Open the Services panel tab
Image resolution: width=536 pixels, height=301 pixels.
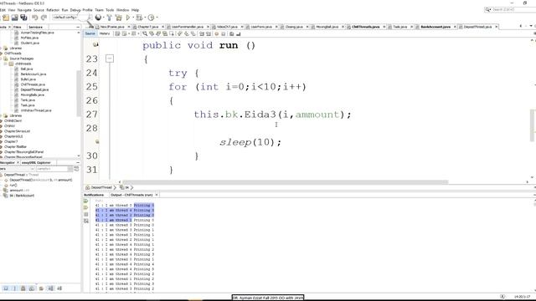click(35, 27)
